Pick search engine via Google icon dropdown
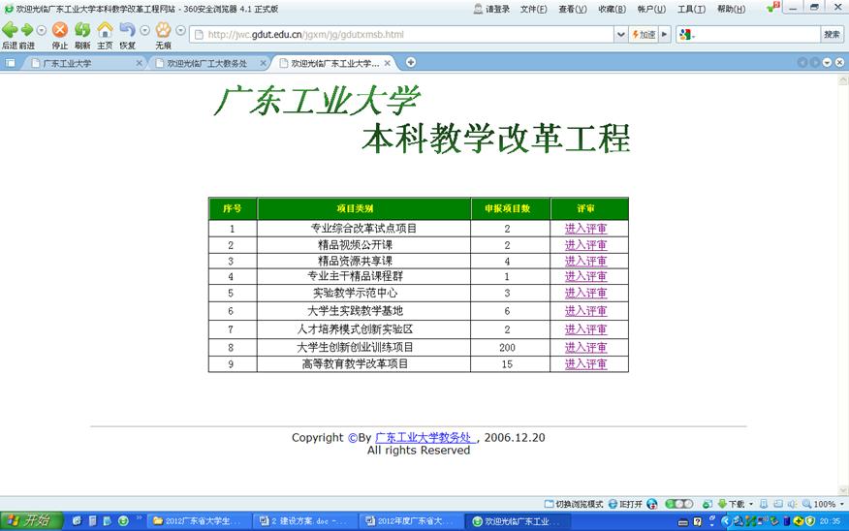This screenshot has height=531, width=849. pos(686,35)
